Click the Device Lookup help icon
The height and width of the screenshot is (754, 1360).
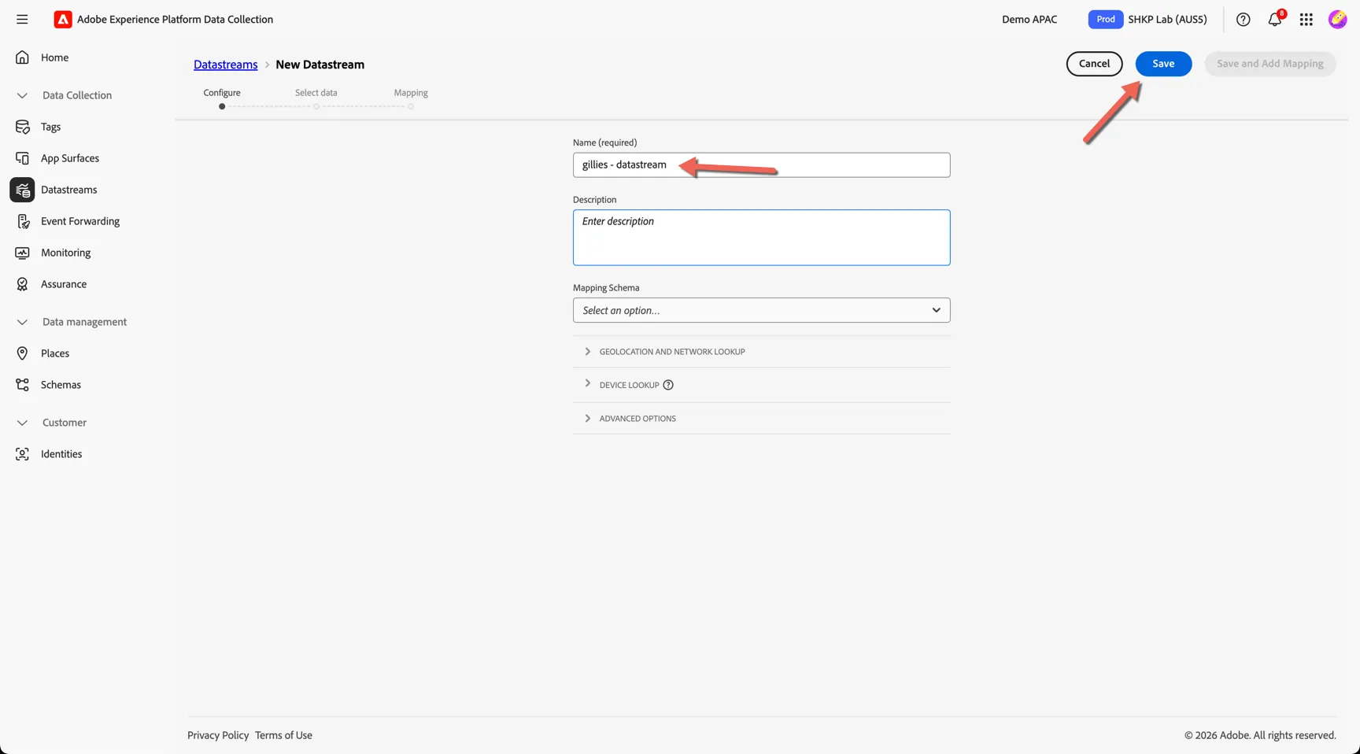tap(668, 385)
